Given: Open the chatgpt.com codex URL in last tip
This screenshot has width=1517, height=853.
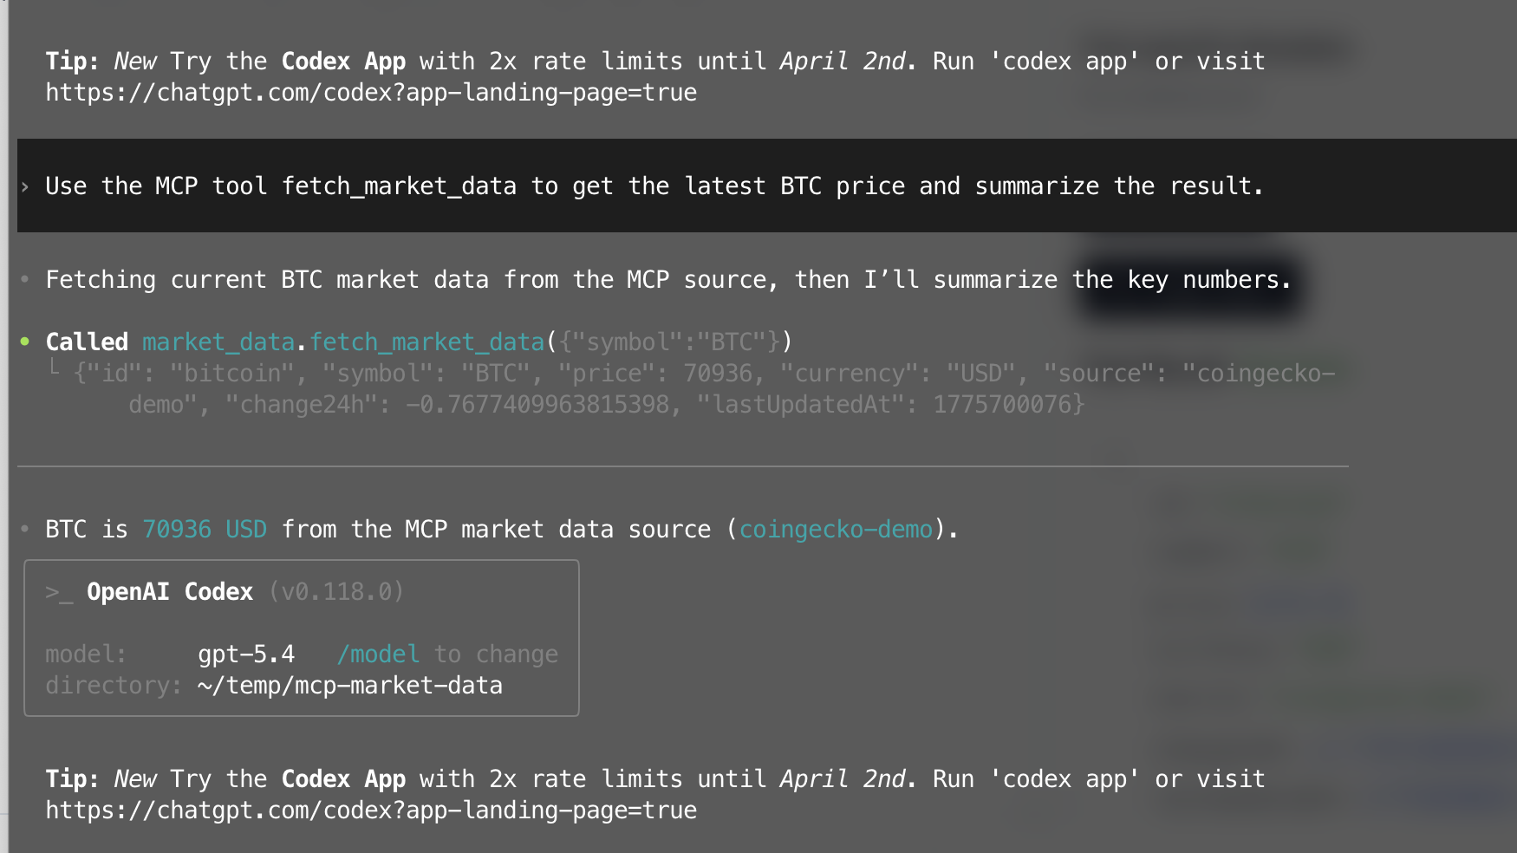Looking at the screenshot, I should coord(371,811).
